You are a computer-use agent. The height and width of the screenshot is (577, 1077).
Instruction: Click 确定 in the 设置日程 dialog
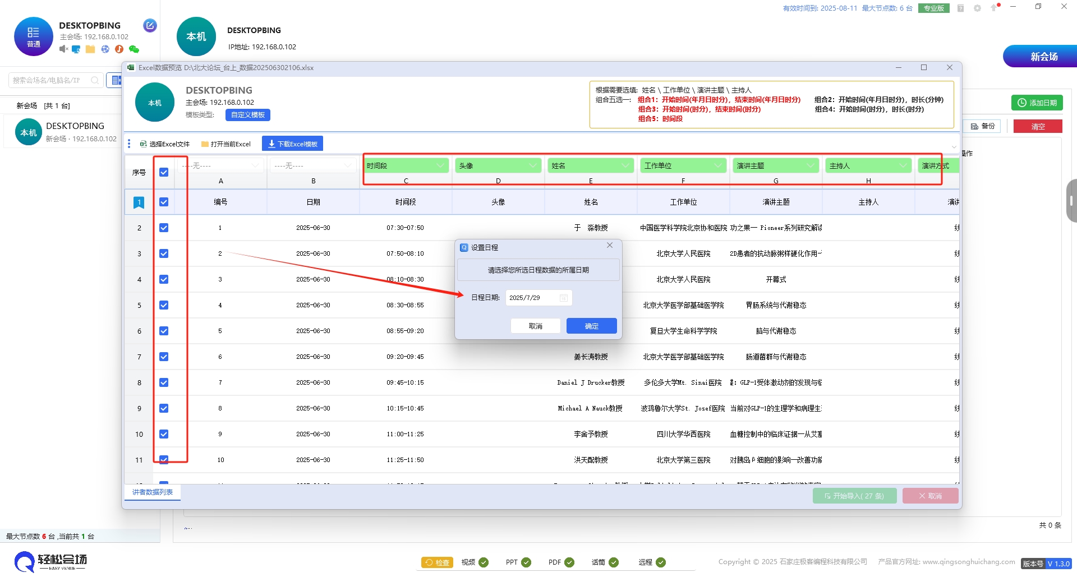point(592,326)
